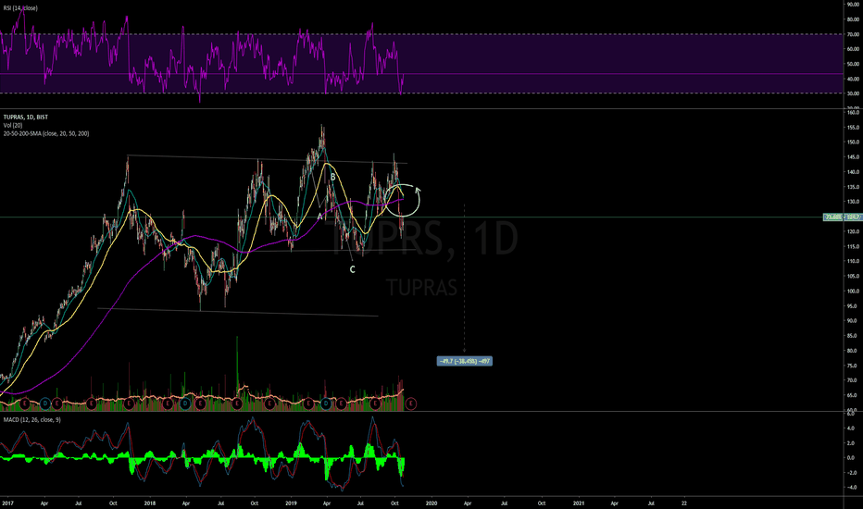
Task: Open the earnings marker near August 2019
Action: pyautogui.click(x=375, y=403)
